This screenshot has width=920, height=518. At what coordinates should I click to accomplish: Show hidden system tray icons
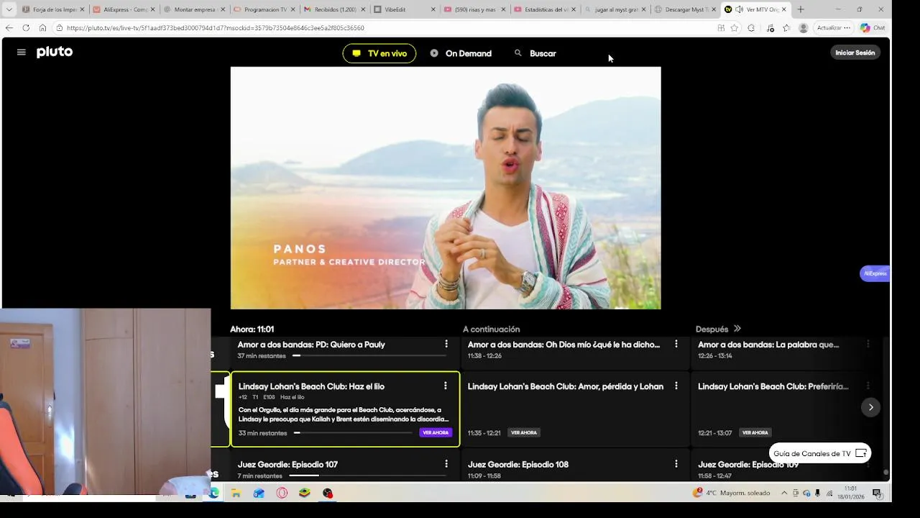point(784,493)
